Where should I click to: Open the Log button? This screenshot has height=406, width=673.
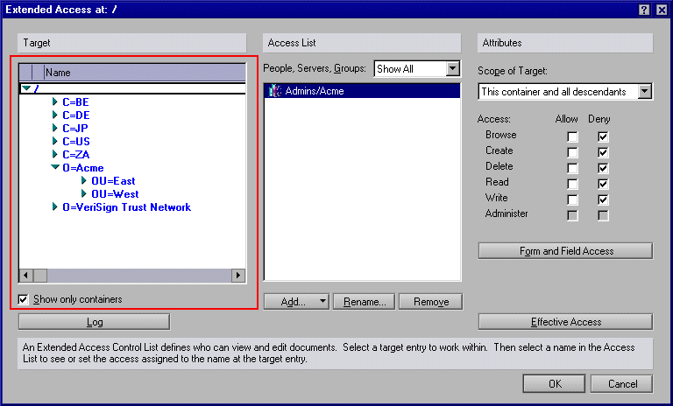pos(94,322)
